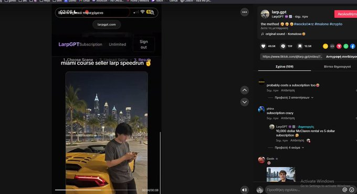The width and height of the screenshot is (357, 194).
Task: Save video with bookmark icon
Action: click(x=300, y=46)
